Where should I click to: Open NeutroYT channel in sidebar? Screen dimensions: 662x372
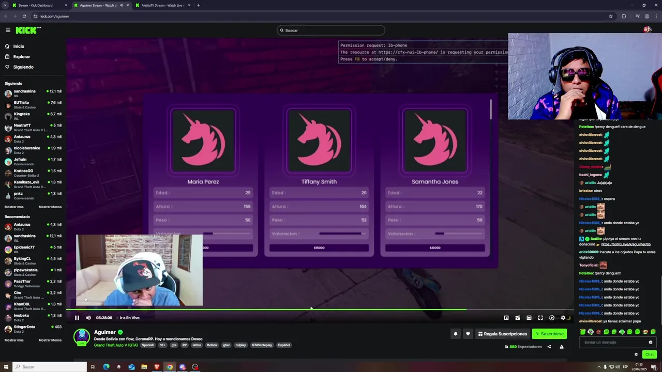coord(33,128)
